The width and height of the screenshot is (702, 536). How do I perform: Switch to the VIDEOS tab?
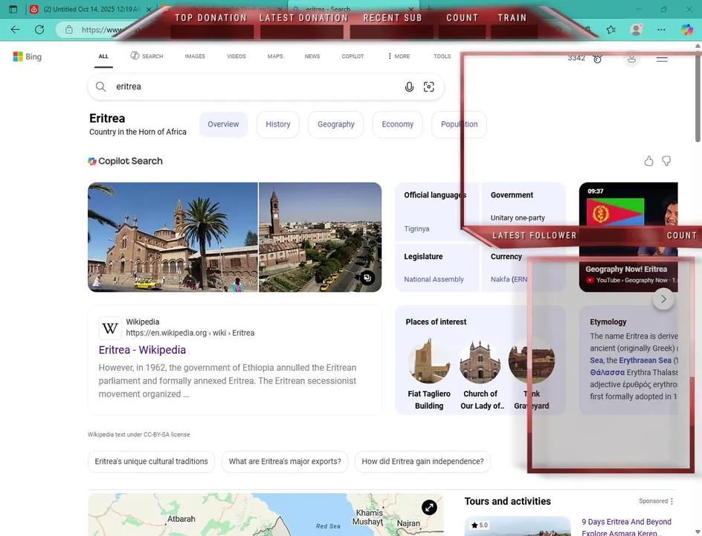(x=236, y=57)
